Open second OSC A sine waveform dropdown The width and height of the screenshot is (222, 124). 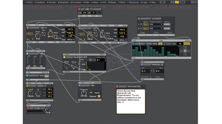[82, 40]
